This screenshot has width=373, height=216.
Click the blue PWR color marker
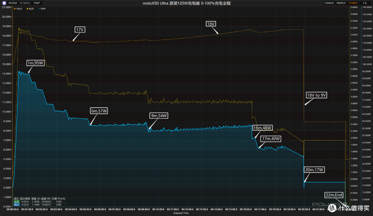click(39, 9)
